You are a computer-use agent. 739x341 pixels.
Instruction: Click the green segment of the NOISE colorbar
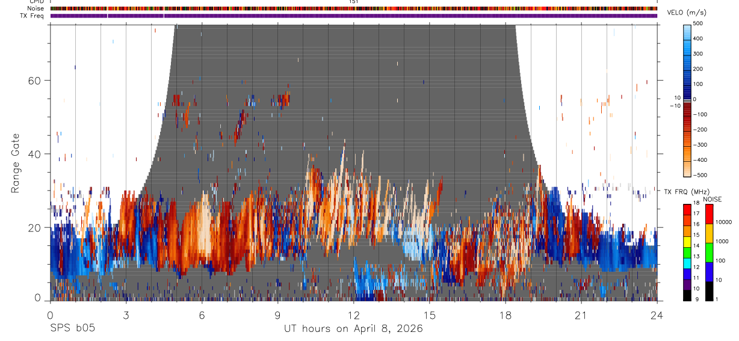710,252
